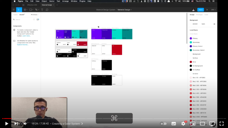Viewport: 228px width, 128px height.
Task: Open YouTube player settings gear
Action: (x=183, y=124)
